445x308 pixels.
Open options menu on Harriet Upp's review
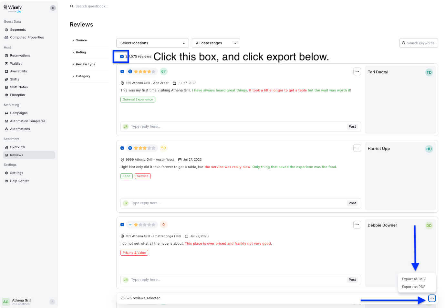pyautogui.click(x=357, y=148)
